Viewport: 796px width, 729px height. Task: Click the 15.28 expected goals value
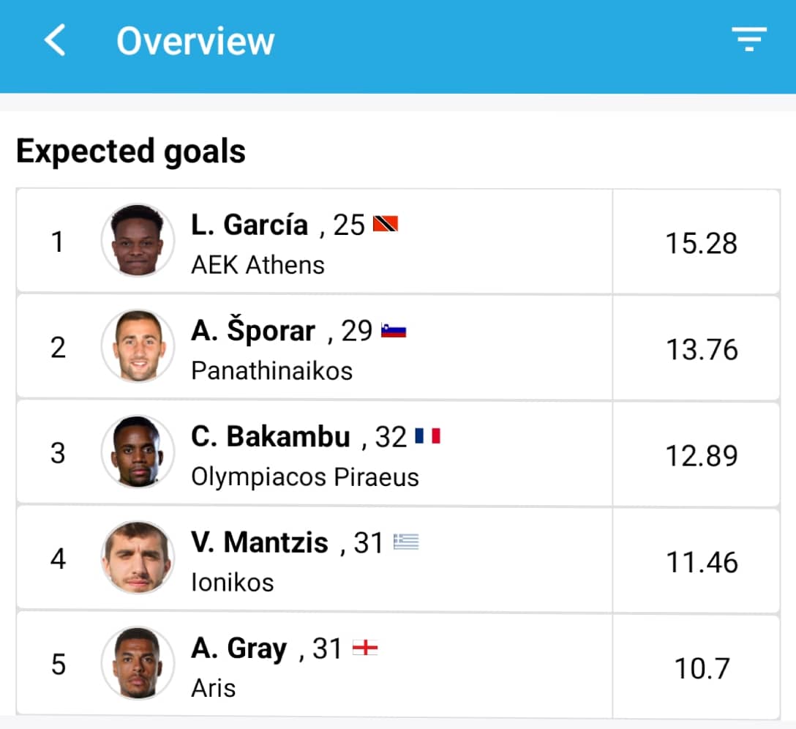click(x=701, y=243)
